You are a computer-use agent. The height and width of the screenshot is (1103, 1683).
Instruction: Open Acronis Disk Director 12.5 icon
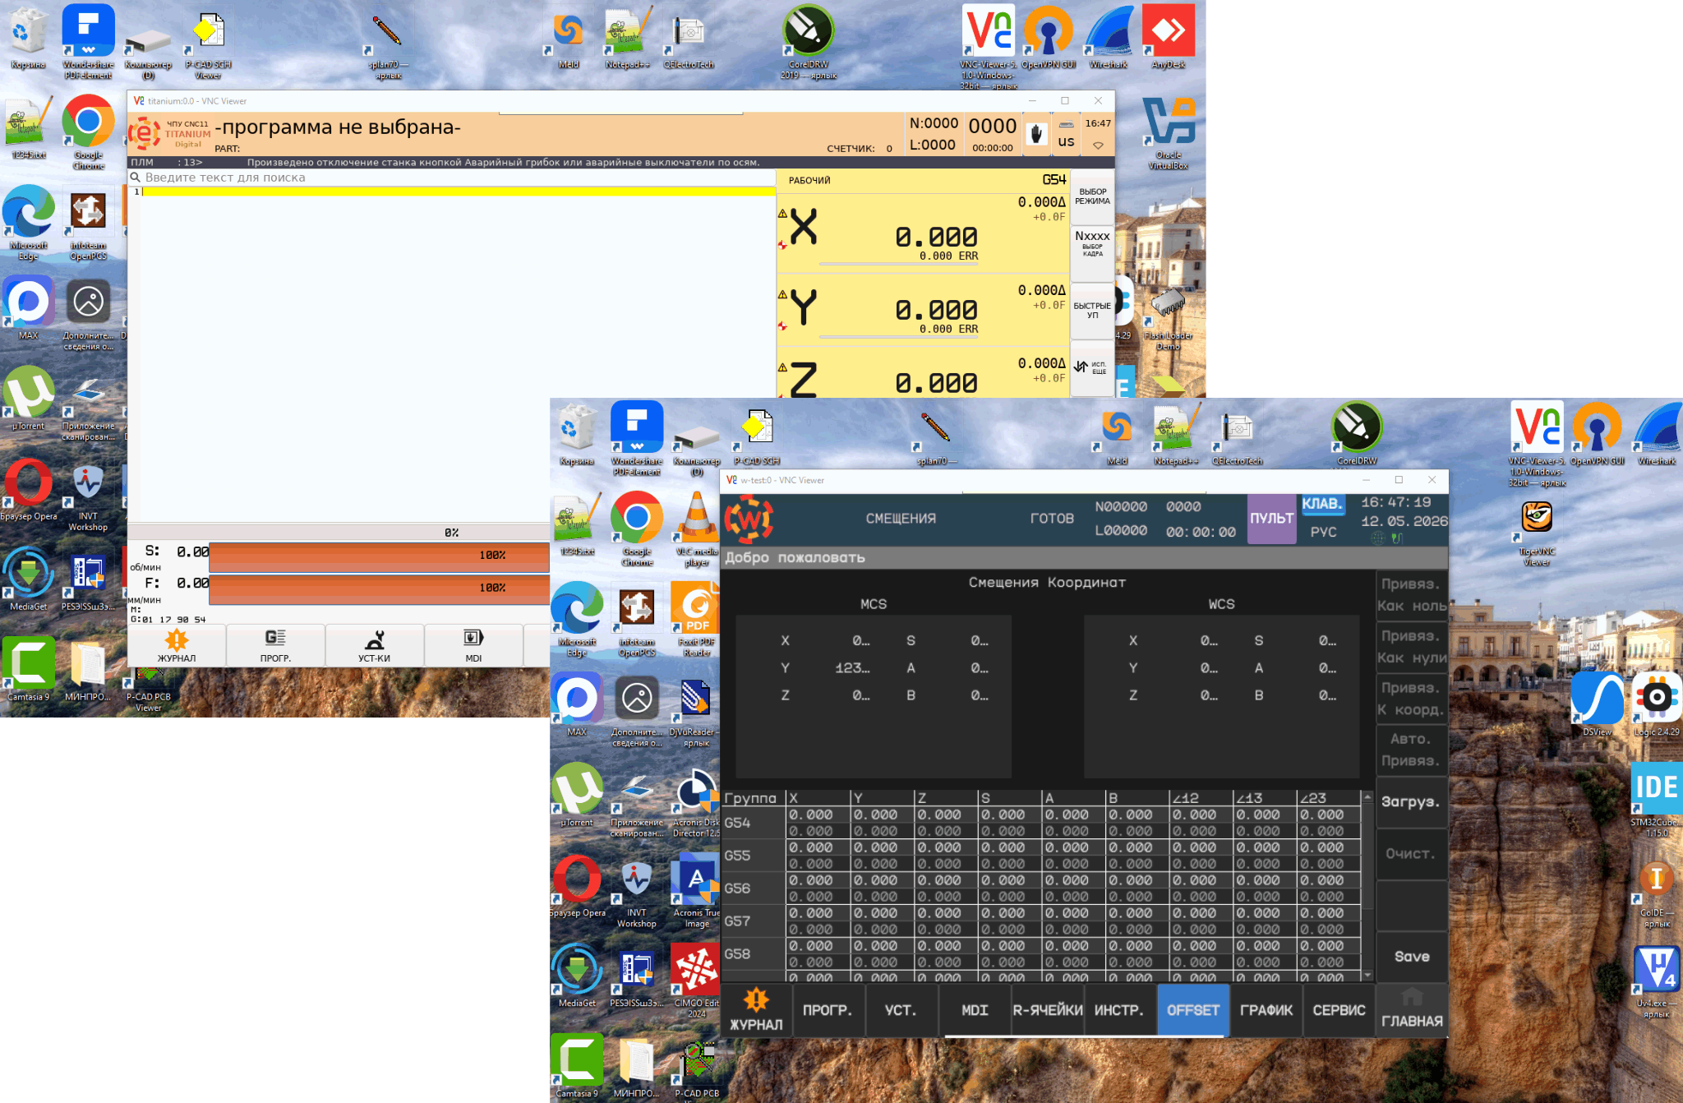pos(697,802)
